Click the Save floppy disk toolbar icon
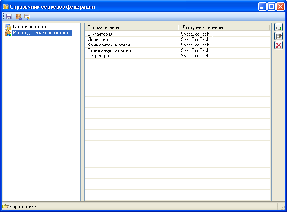 (x=9, y=17)
